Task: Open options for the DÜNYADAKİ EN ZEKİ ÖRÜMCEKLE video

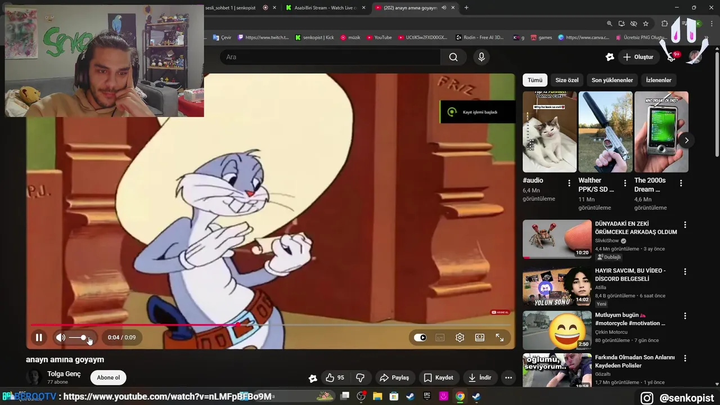Action: [685, 225]
